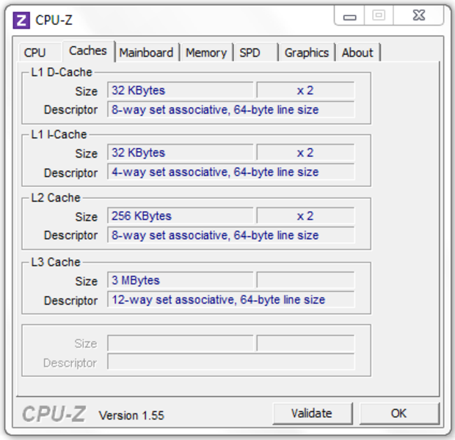Open the About tab
Screen dimensions: 455x440
click(x=358, y=53)
